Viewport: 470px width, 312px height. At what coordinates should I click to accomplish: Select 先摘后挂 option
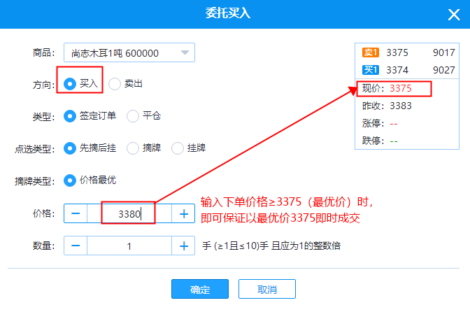(70, 148)
